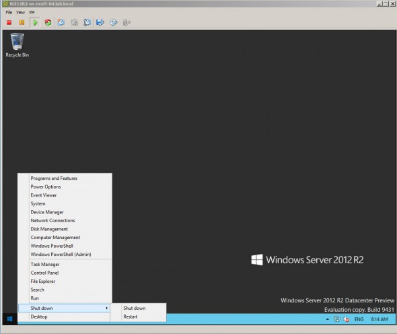This screenshot has width=397, height=334.
Task: Select Power Options menu entry
Action: [x=65, y=187]
